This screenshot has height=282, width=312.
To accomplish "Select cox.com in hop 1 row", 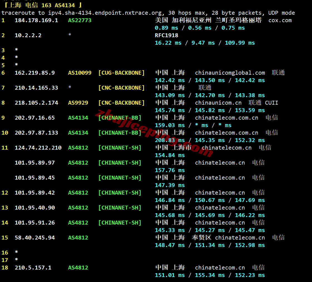I will [x=280, y=21].
